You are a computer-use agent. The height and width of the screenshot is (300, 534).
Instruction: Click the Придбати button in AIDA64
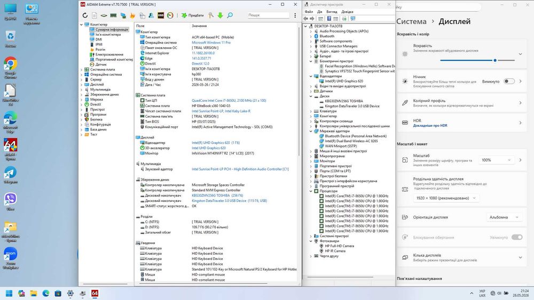coord(192,15)
